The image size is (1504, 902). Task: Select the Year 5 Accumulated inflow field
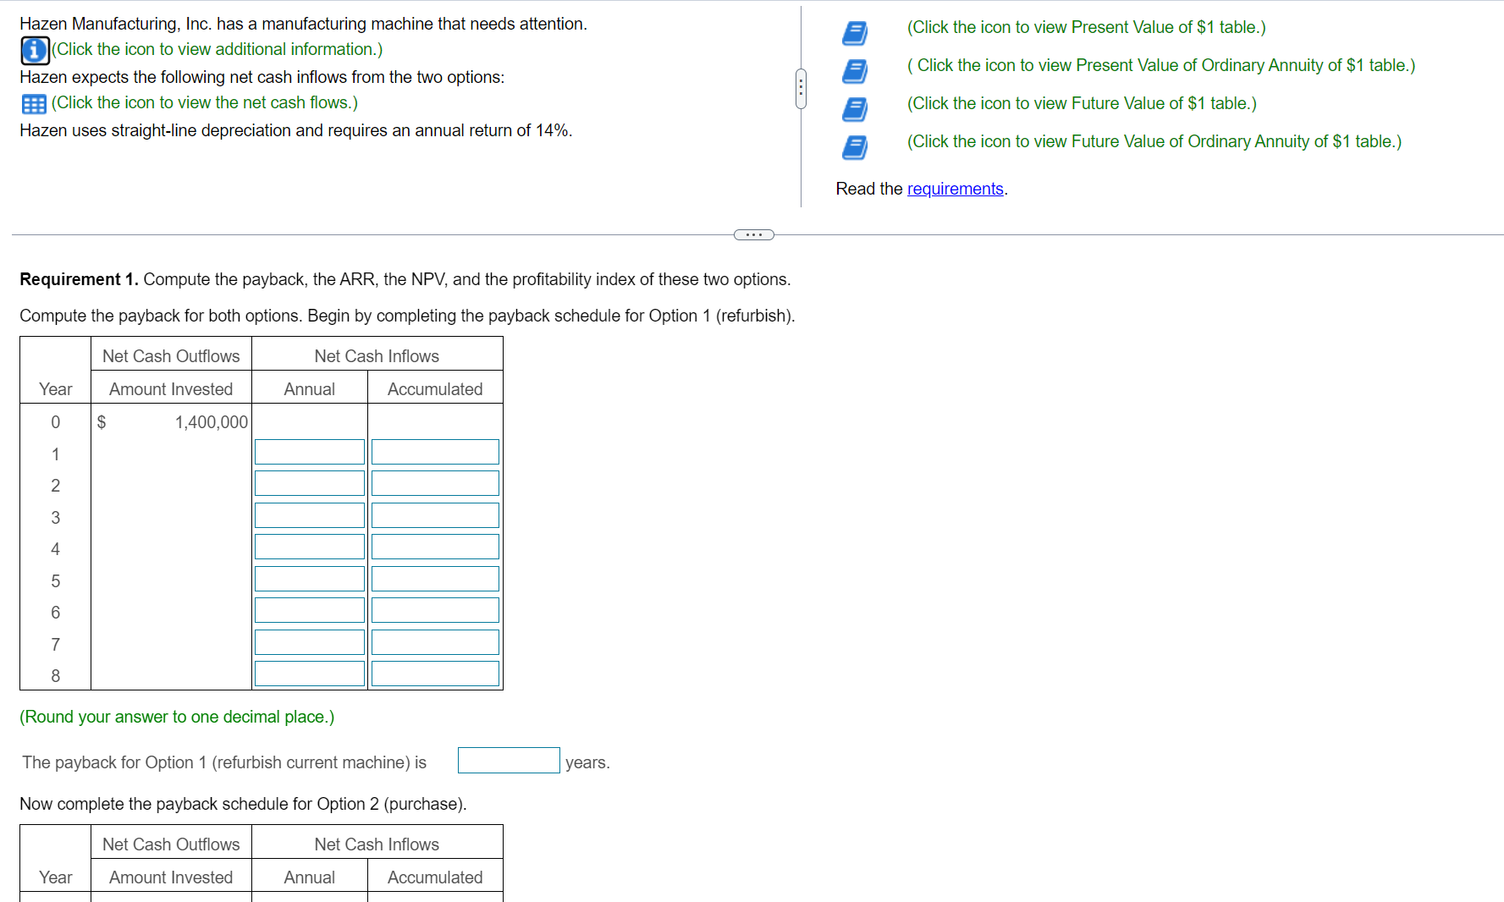click(x=435, y=579)
